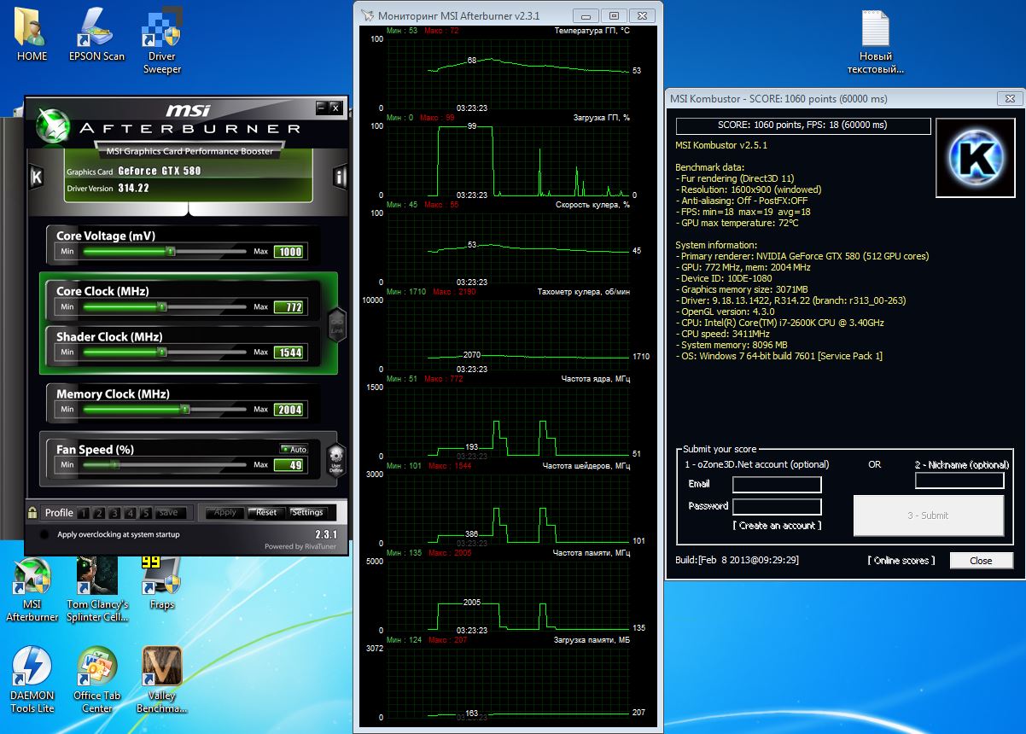Open the EPSON Scan desktop shortcut

click(97, 34)
